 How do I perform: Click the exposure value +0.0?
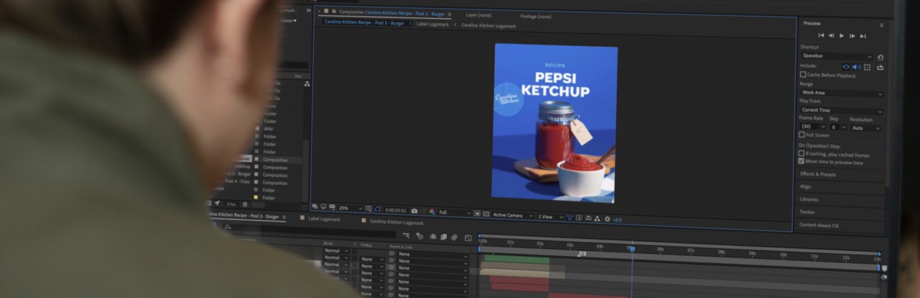tap(617, 220)
